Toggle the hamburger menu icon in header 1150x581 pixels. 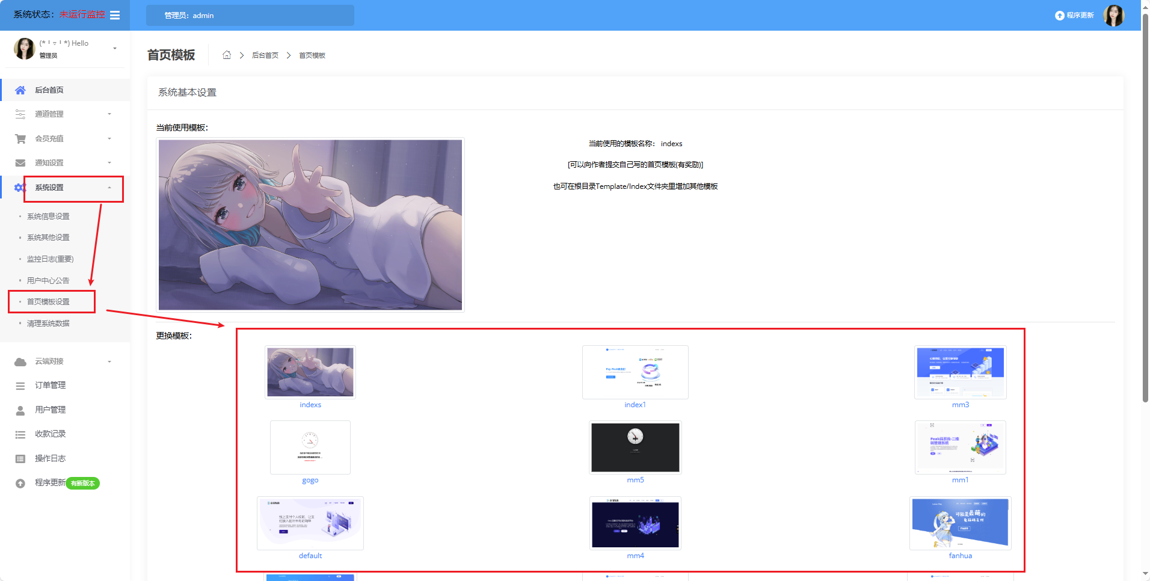[x=115, y=15]
